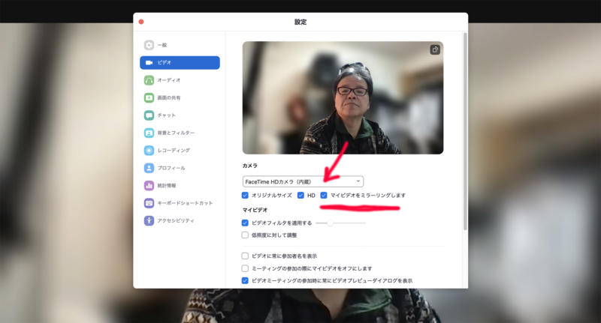Open 背景とフィルター icon

tap(149, 133)
